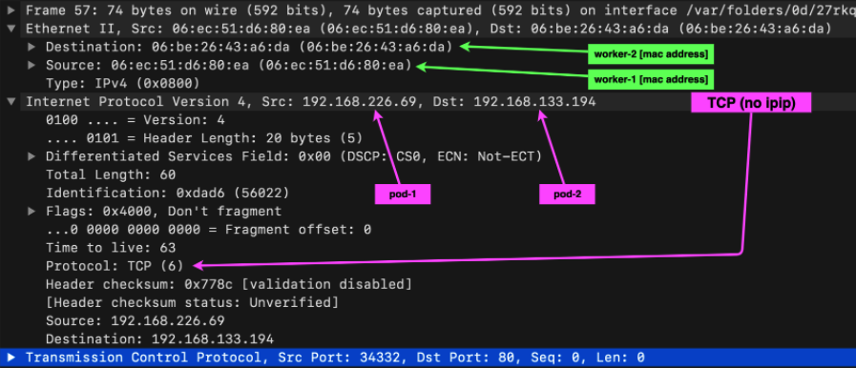The width and height of the screenshot is (856, 368).
Task: Select the Version: 4 row
Action: tap(136, 120)
